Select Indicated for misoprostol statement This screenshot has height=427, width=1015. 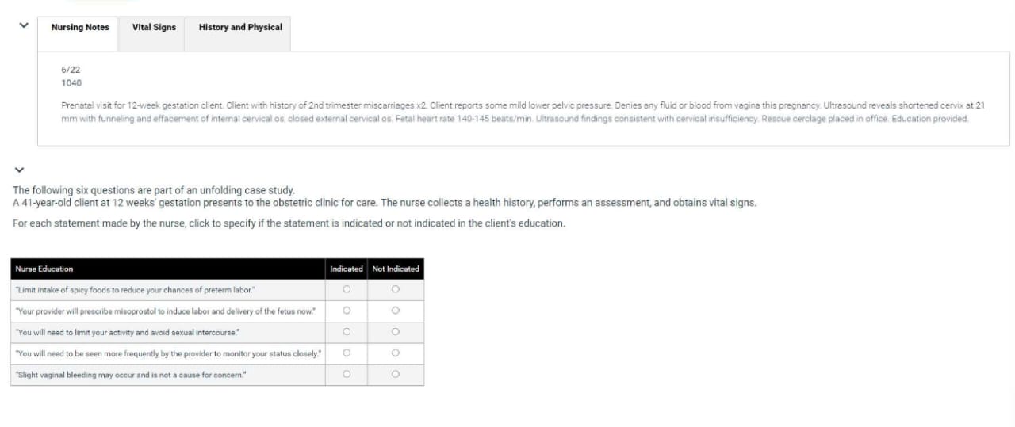(x=347, y=311)
